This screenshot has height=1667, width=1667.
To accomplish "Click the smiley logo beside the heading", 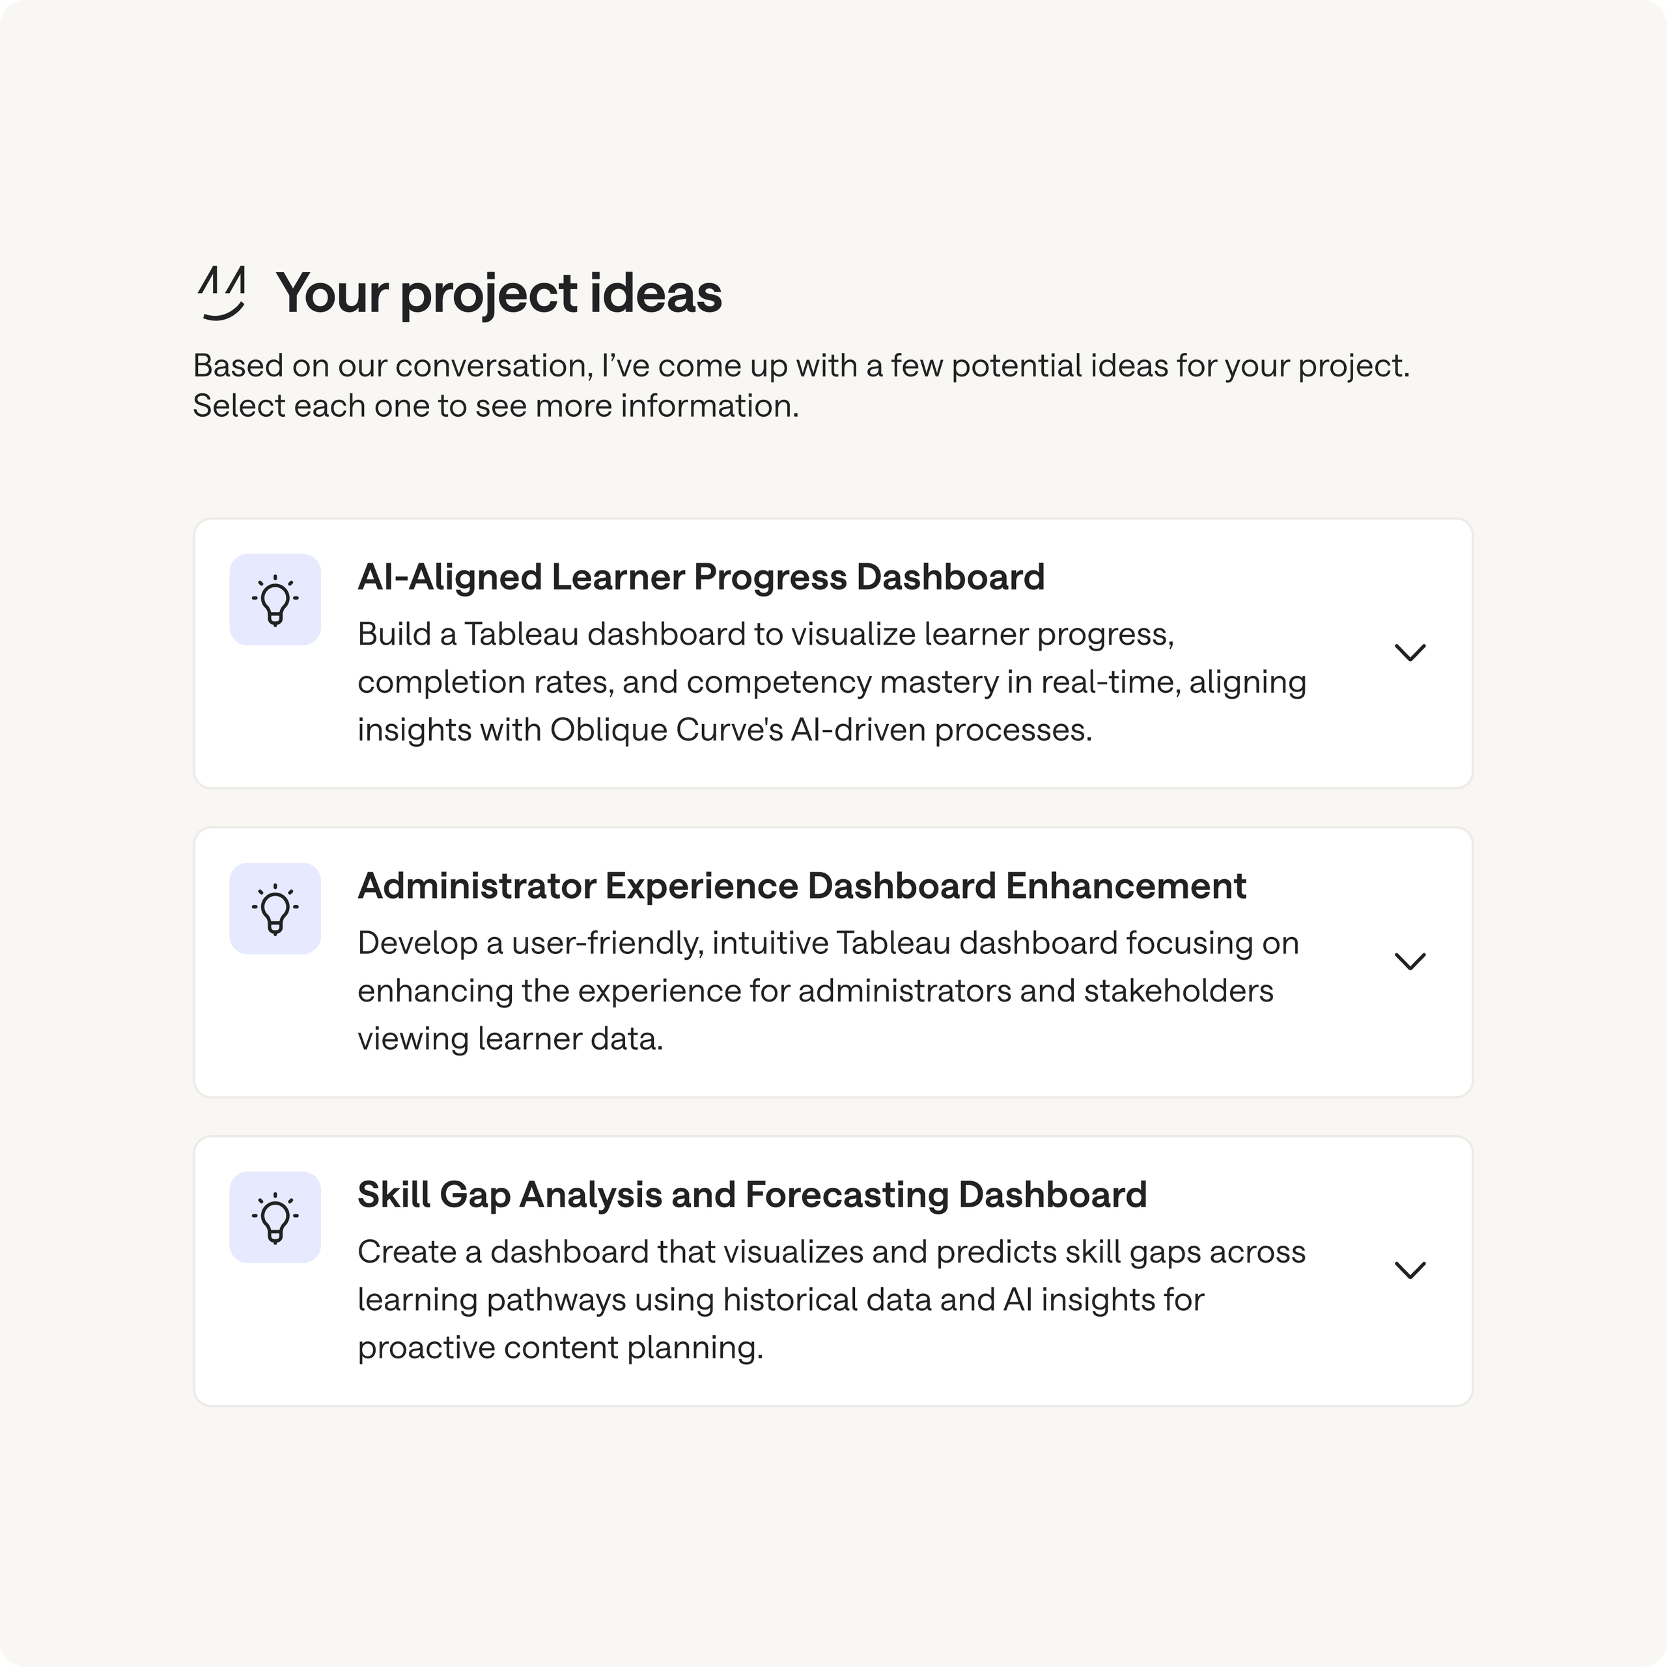I will tap(222, 294).
